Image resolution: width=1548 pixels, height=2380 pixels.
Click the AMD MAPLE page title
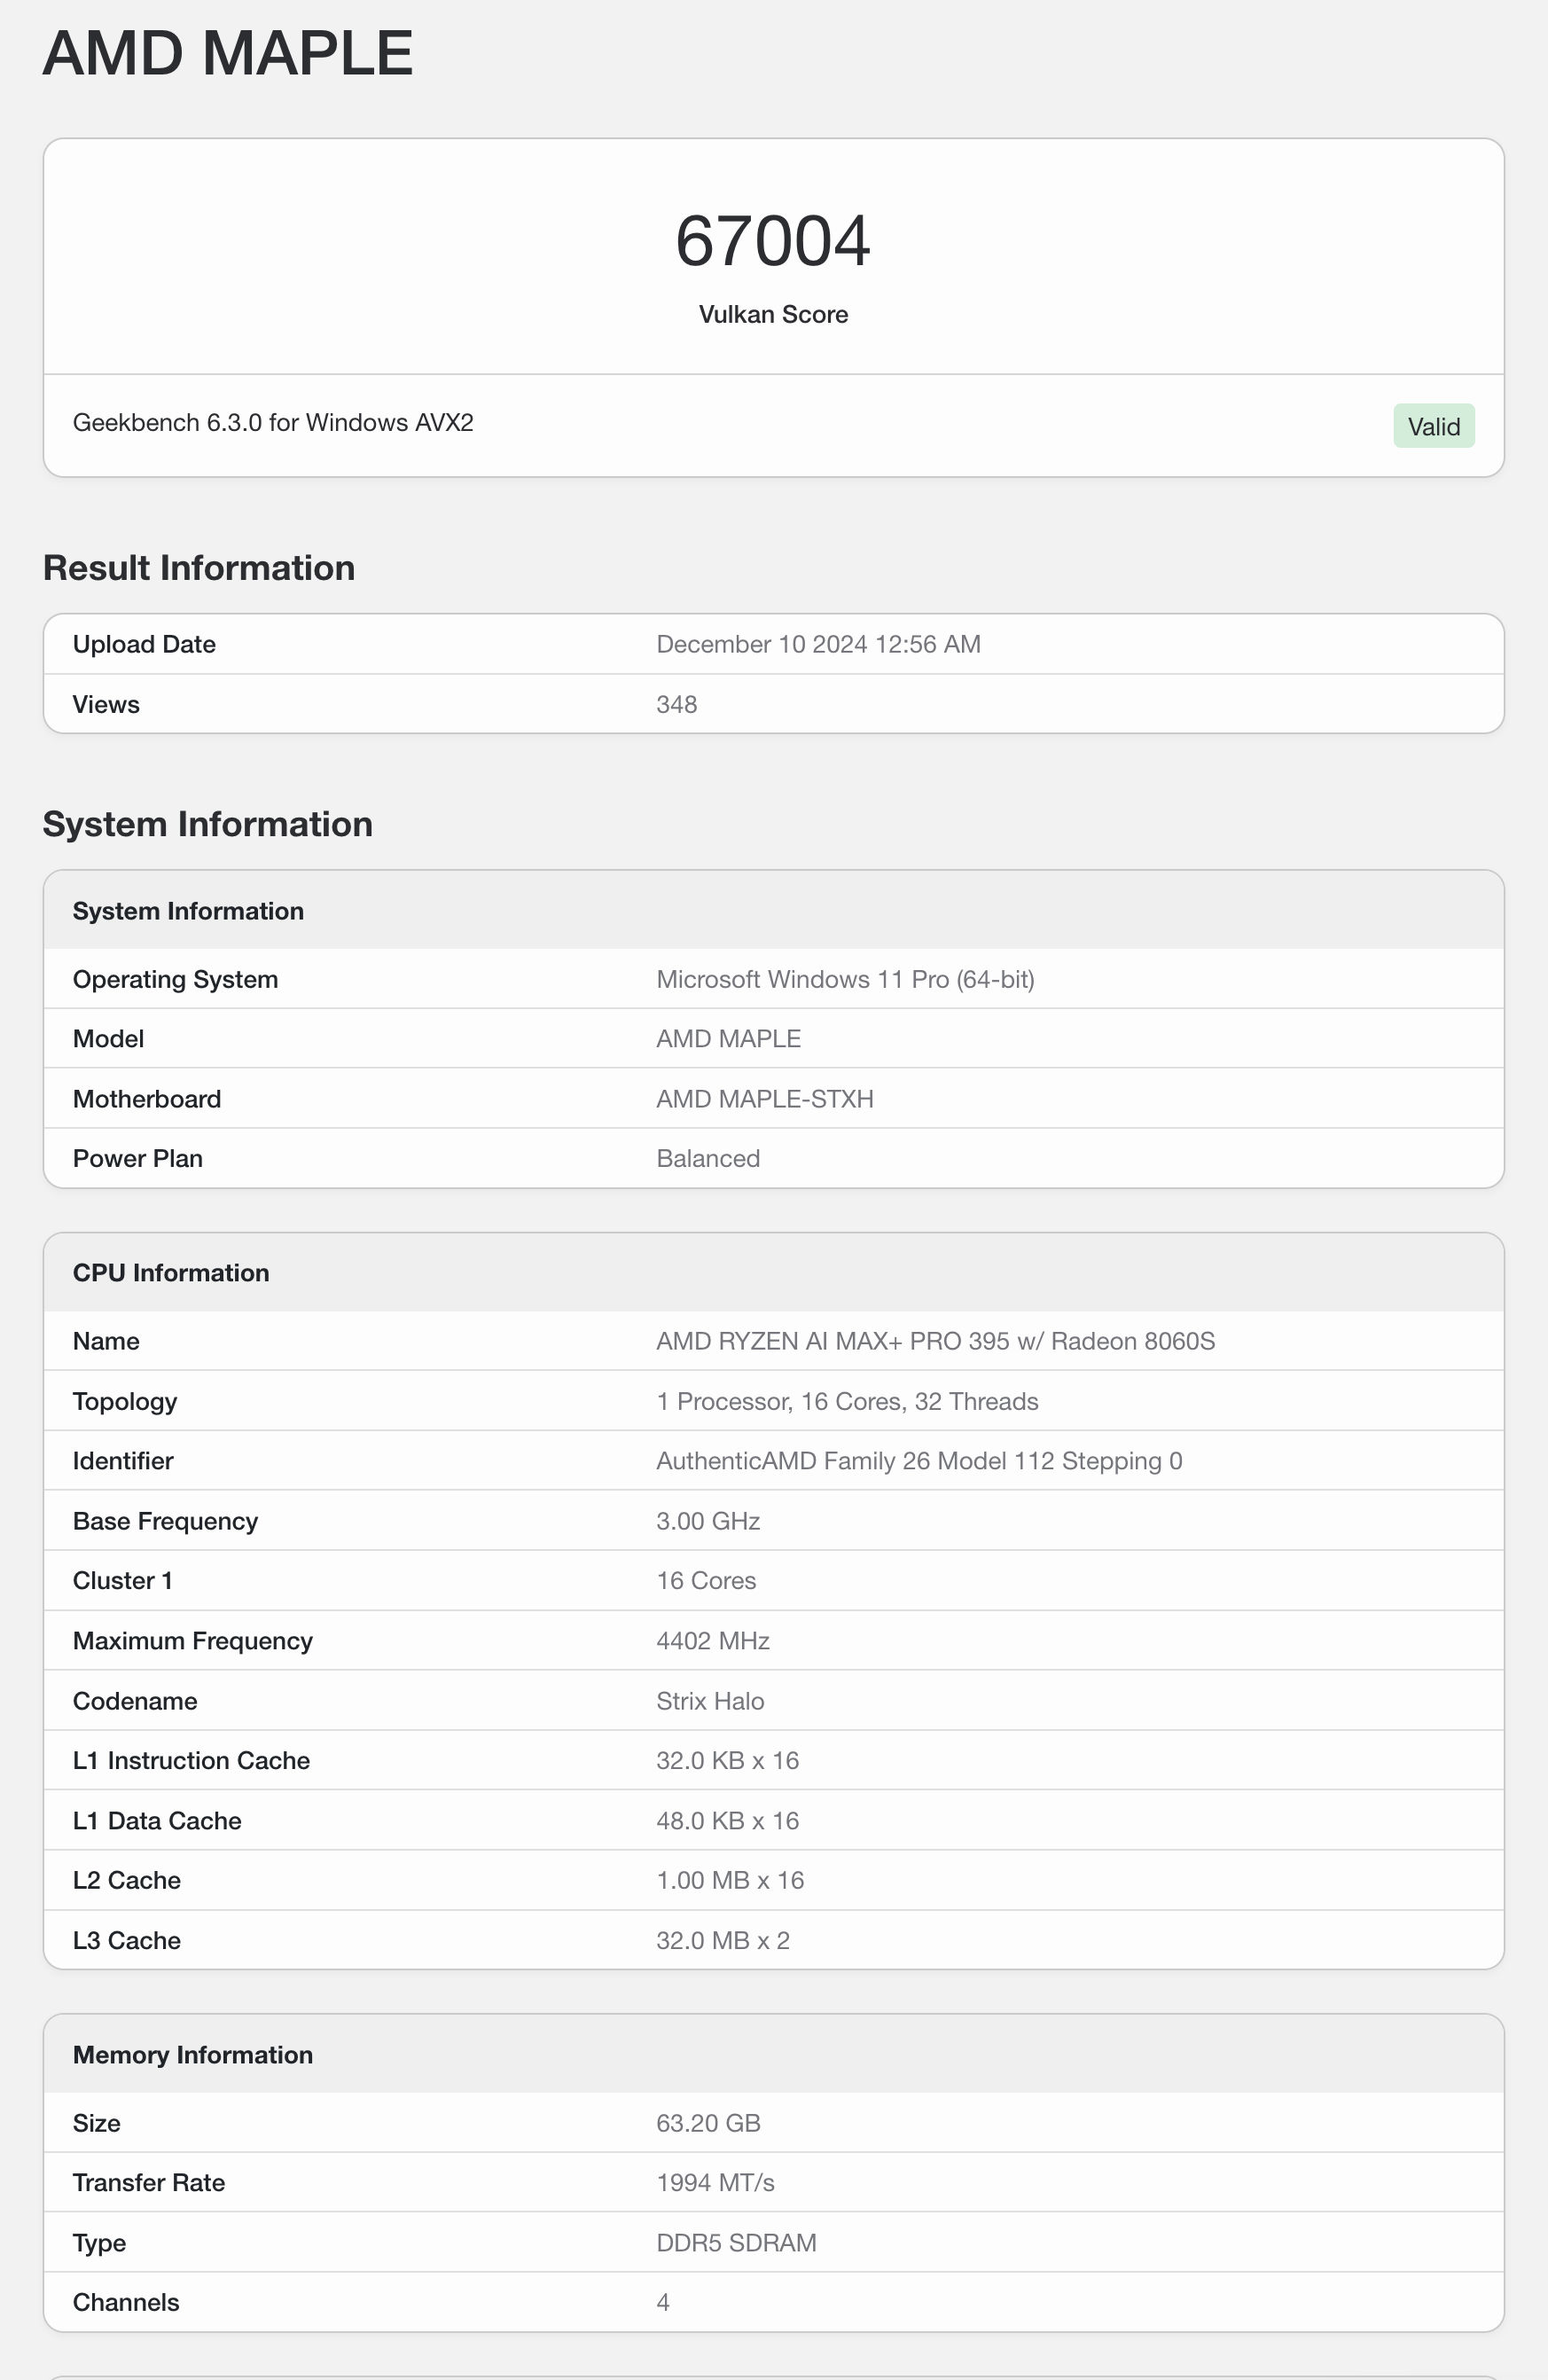pyautogui.click(x=228, y=53)
